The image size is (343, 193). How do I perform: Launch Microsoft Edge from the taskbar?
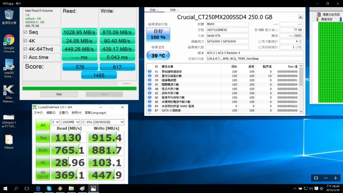[38, 188]
